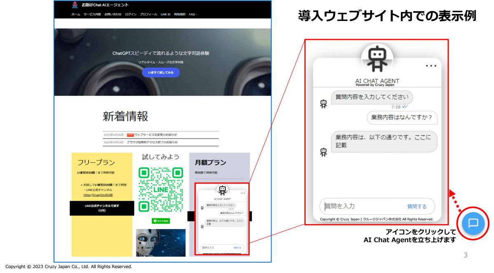Click the フリープラン heading
The height and width of the screenshot is (273, 494).
point(96,162)
